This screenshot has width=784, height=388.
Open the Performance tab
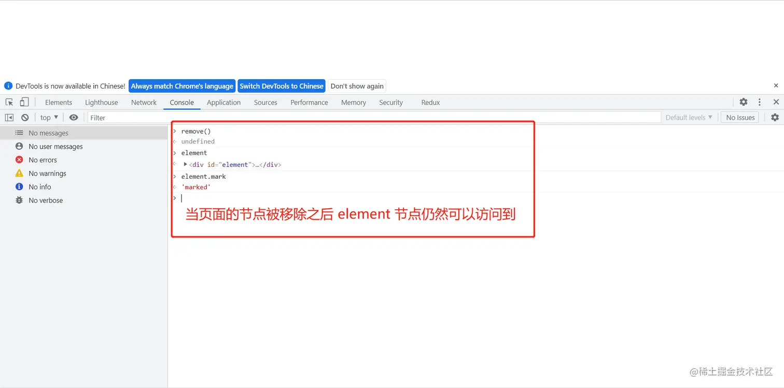[310, 103]
